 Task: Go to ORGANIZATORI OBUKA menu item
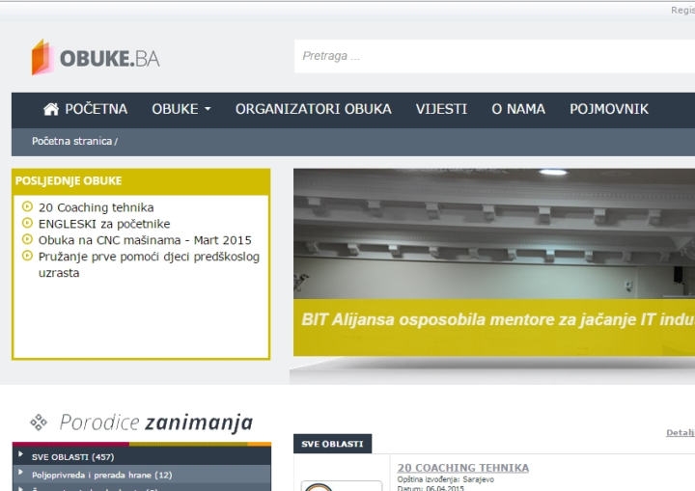(x=313, y=109)
